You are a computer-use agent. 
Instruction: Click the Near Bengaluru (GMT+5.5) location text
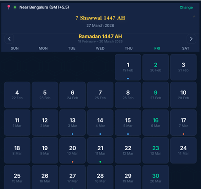(44, 7)
